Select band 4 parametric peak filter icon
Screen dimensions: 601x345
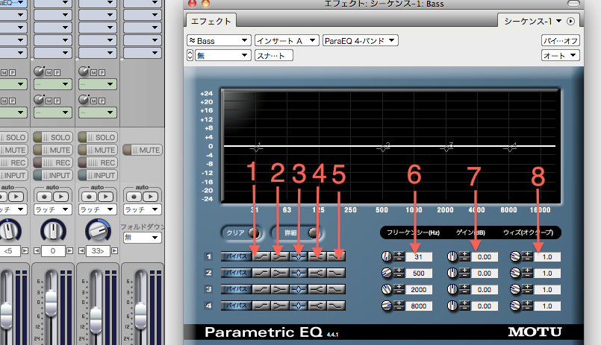299,306
